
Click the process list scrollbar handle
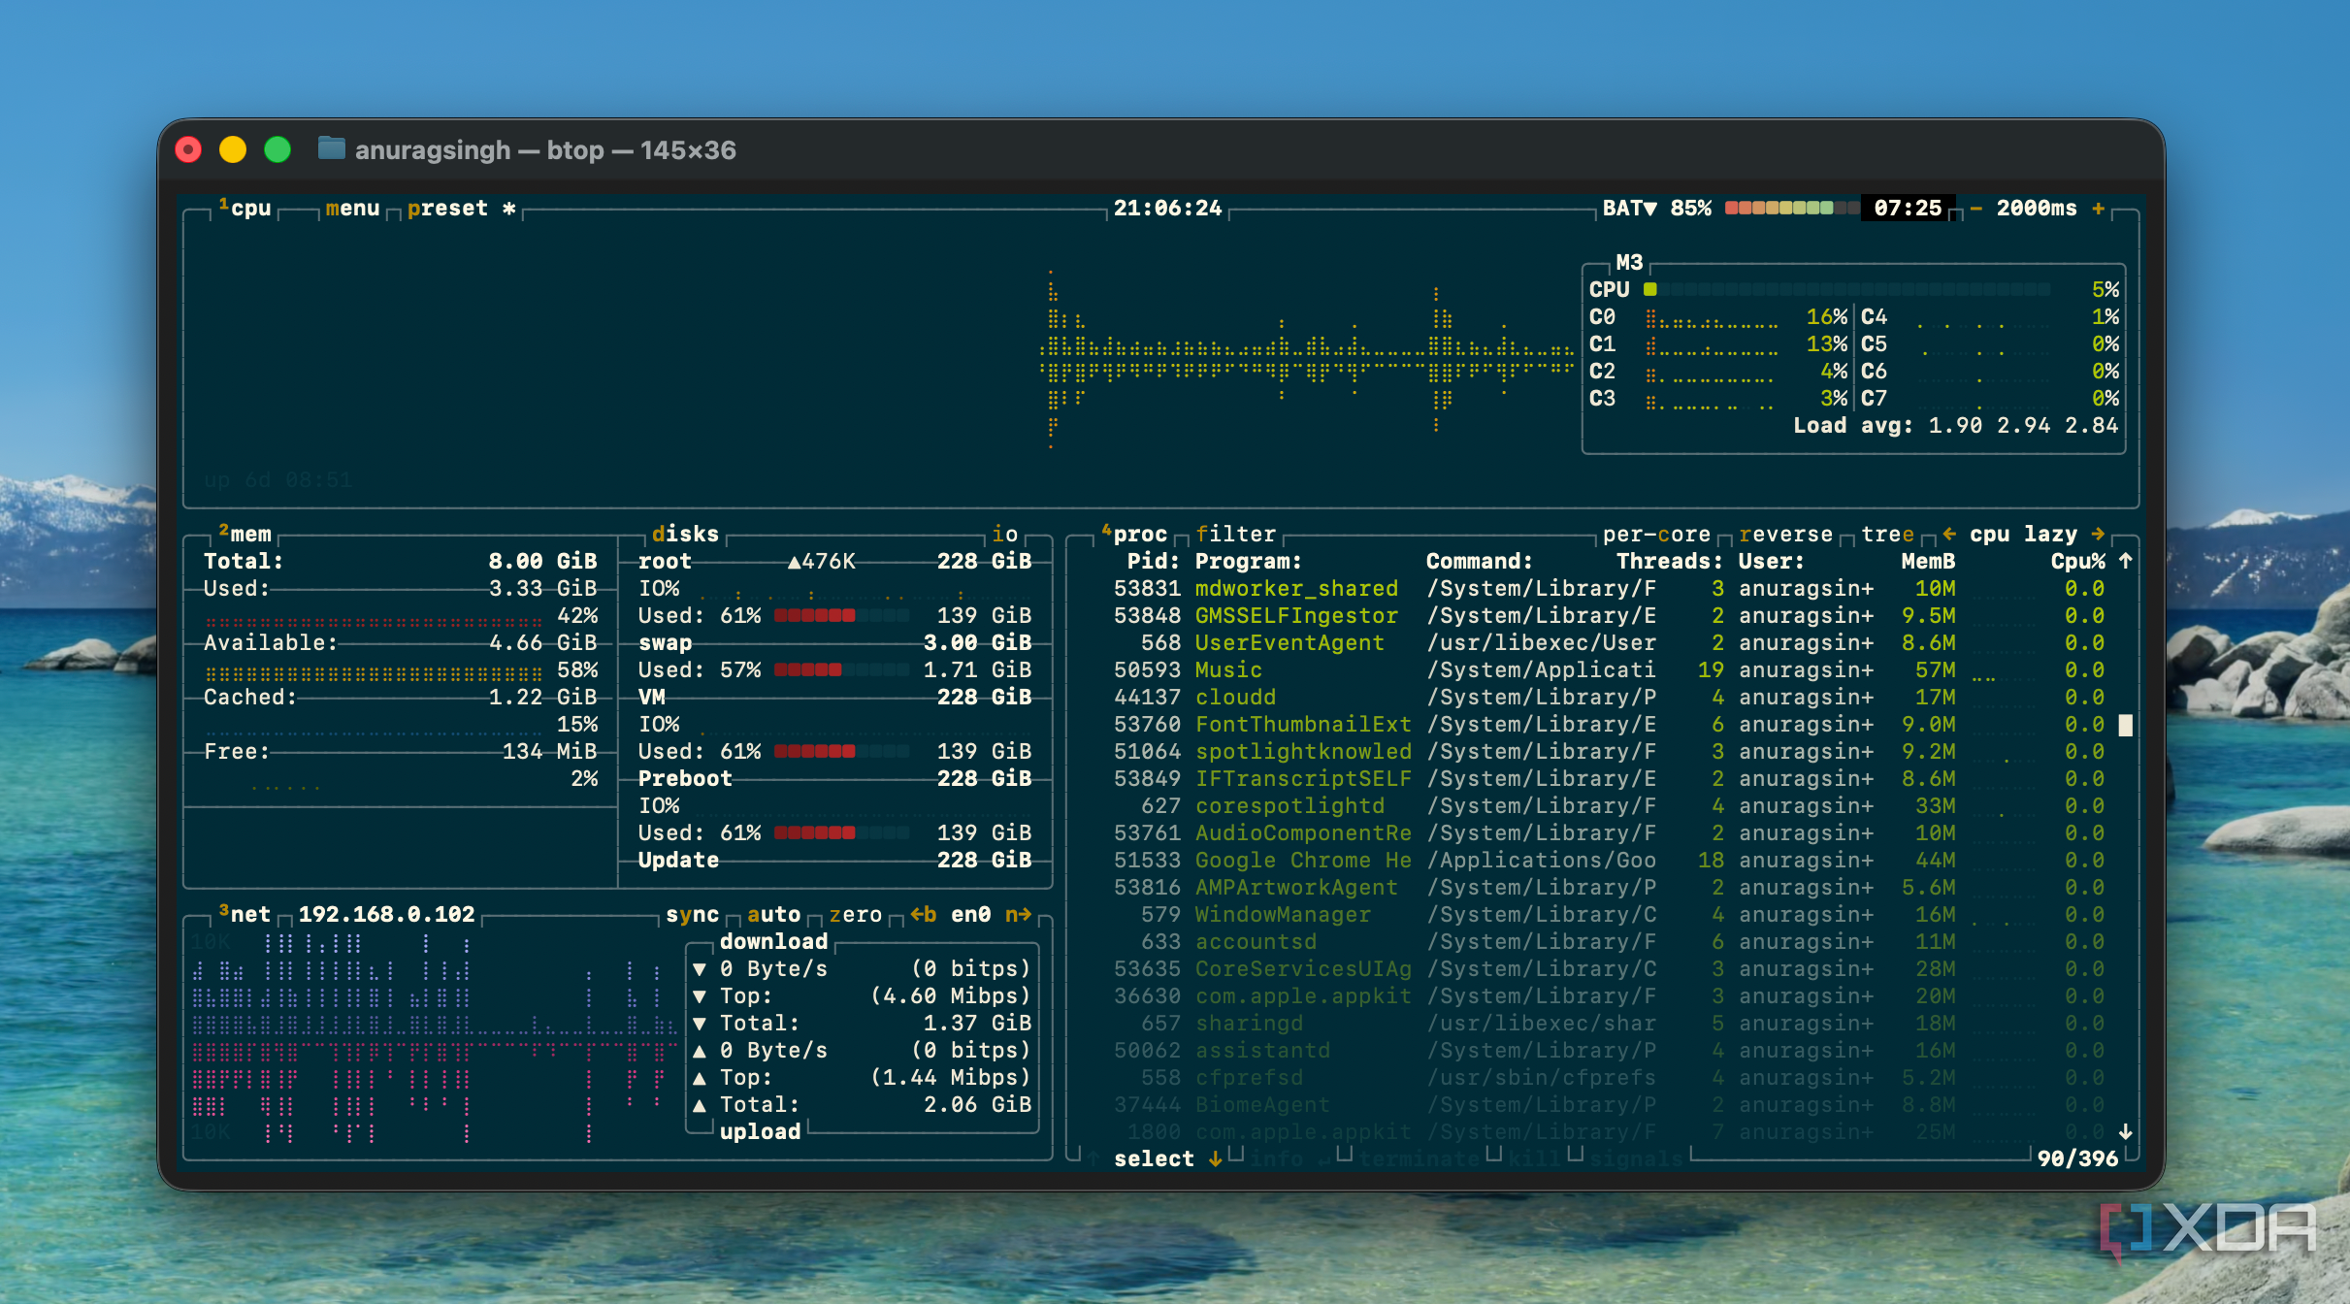tap(2125, 725)
